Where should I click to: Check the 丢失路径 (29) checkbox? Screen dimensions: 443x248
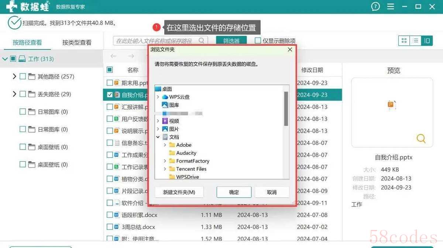[x=23, y=94]
